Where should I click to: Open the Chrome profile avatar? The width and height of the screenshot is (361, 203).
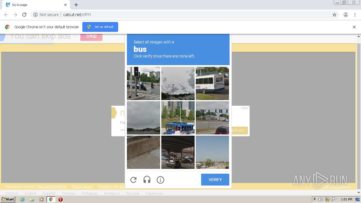(x=346, y=15)
